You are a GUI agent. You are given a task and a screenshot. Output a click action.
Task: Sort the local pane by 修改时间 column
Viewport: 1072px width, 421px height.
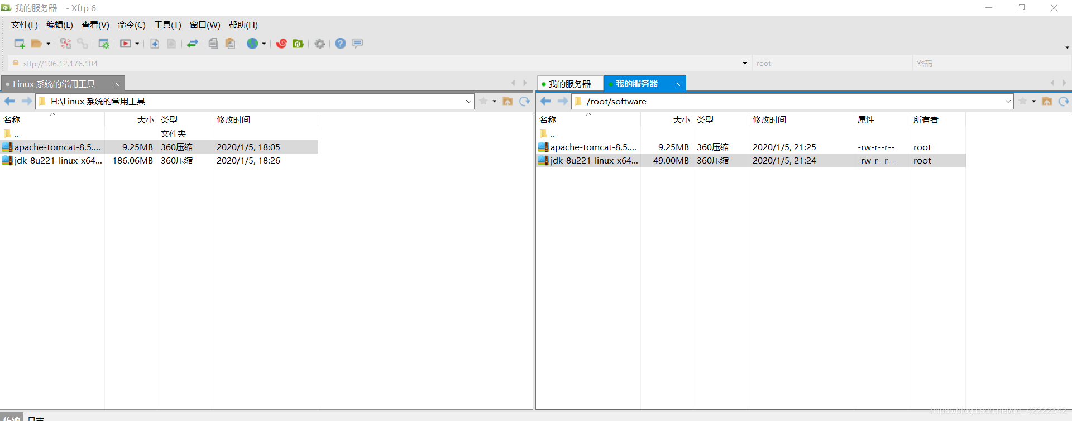265,120
